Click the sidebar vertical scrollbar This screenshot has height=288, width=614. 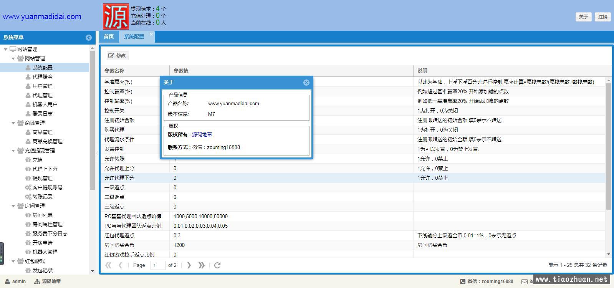92,120
